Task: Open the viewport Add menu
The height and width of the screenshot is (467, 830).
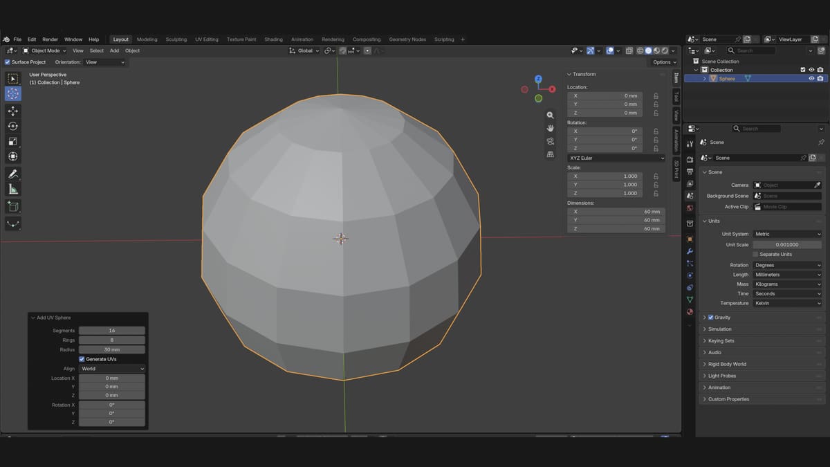Action: 114,51
